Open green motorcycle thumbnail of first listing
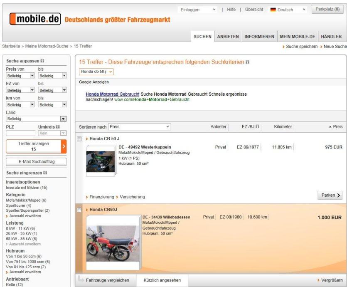Viewport: 347px width, 287px height. click(101, 162)
